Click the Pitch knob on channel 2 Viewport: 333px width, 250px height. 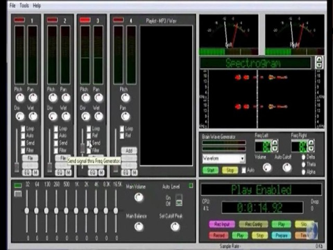(x=53, y=98)
